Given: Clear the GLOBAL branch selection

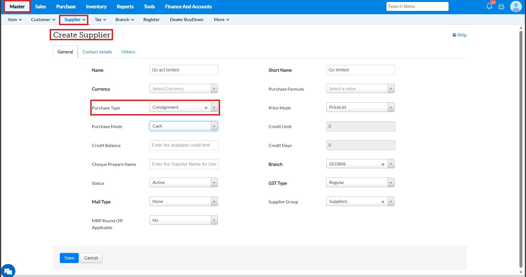Looking at the screenshot, I should click(383, 164).
